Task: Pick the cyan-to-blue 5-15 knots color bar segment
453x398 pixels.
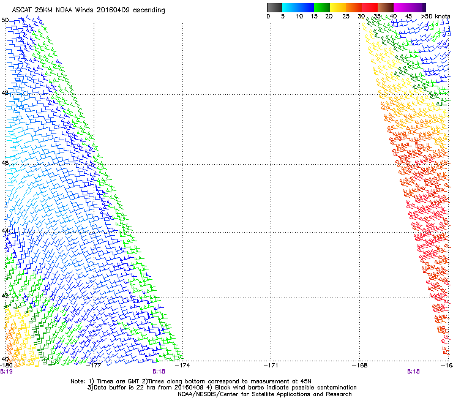Action: coord(298,7)
